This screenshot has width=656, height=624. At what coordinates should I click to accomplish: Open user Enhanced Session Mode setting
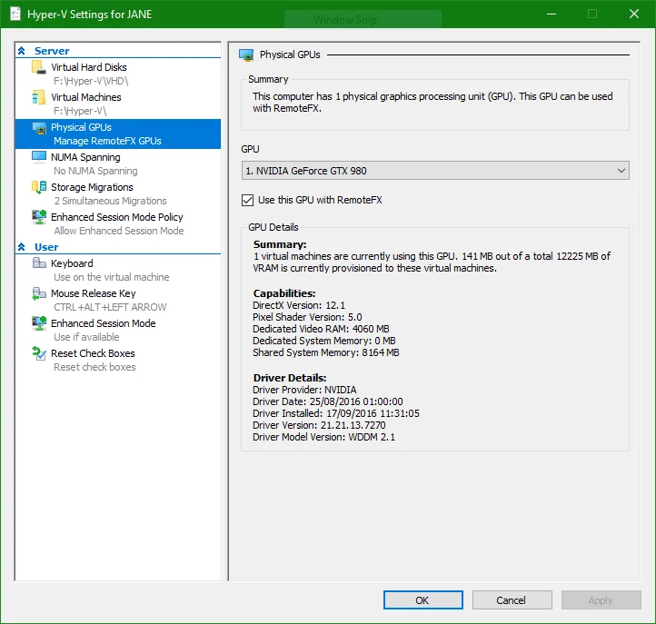coord(103,323)
